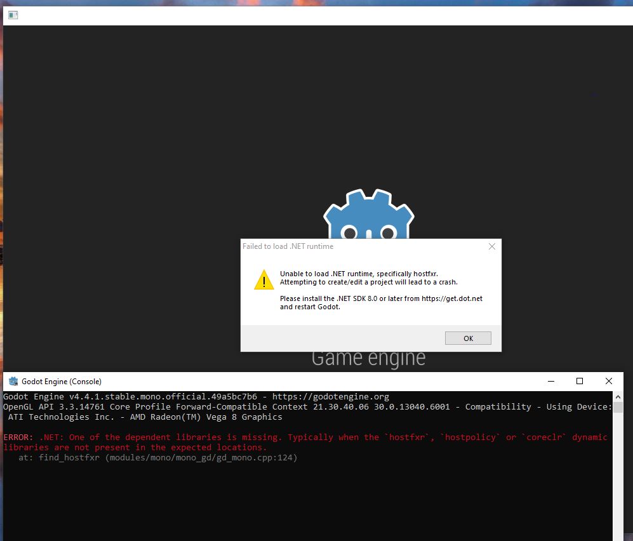Click the 'Failed to load .NET runtime' dialog title

click(288, 246)
